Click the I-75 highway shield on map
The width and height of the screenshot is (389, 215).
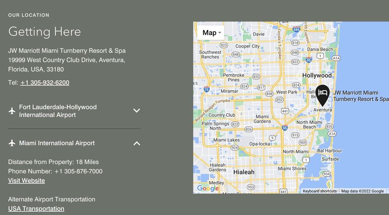point(206,89)
